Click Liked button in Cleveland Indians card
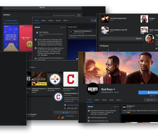The image size is (158, 133). tap(65, 112)
